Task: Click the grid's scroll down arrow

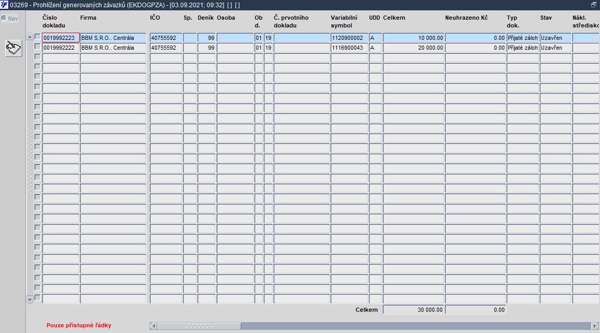Action: tap(30, 300)
